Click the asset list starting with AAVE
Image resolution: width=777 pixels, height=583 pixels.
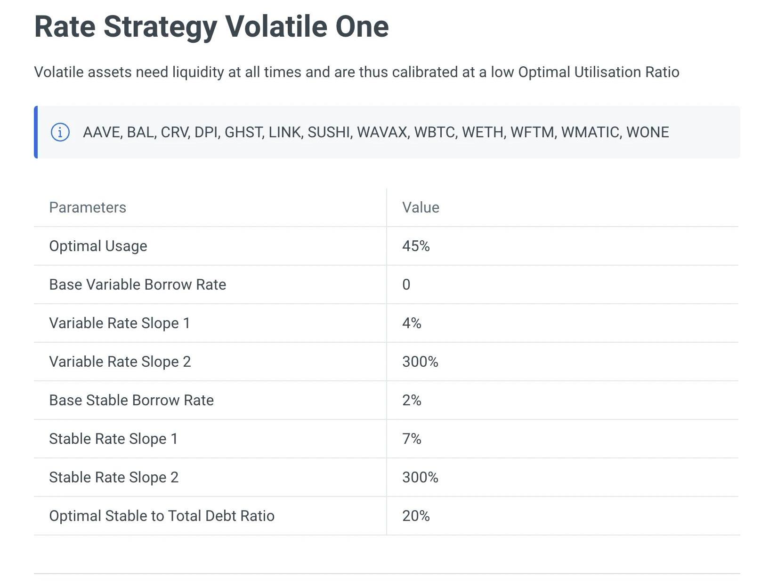(x=376, y=132)
